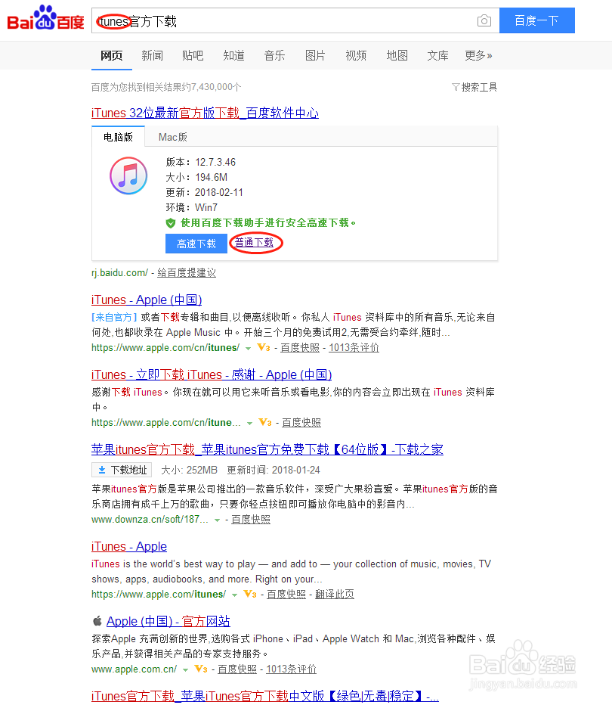
Task: Click the Baidu logo
Action: coord(42,20)
